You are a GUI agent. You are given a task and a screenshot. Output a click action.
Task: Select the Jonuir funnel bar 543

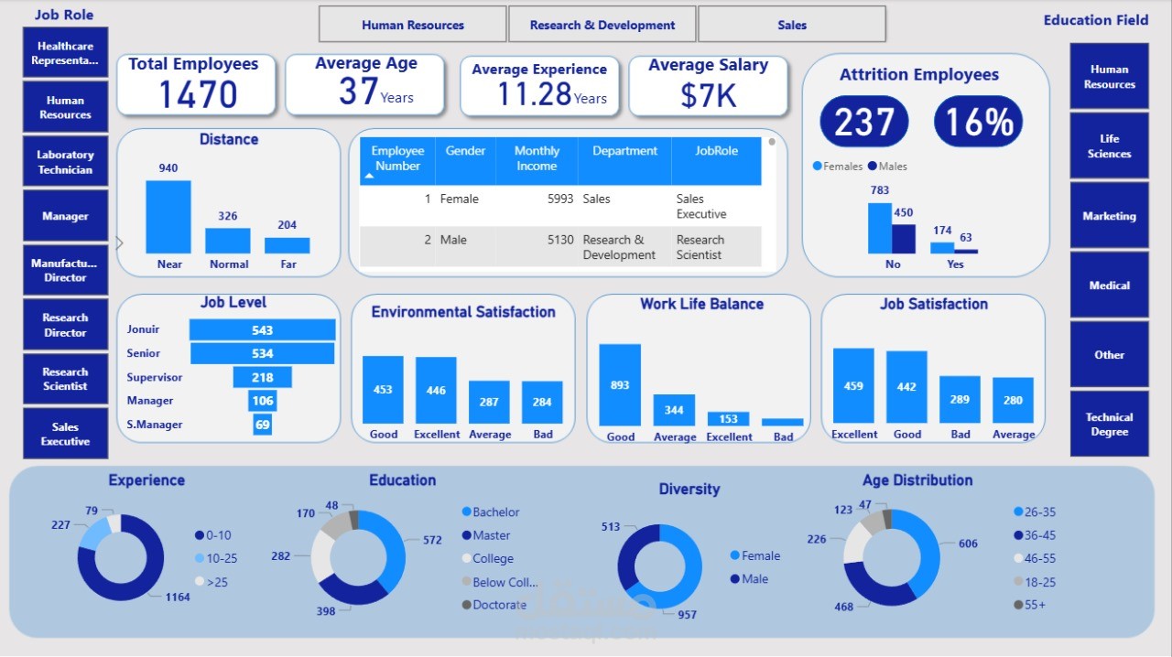pos(263,330)
